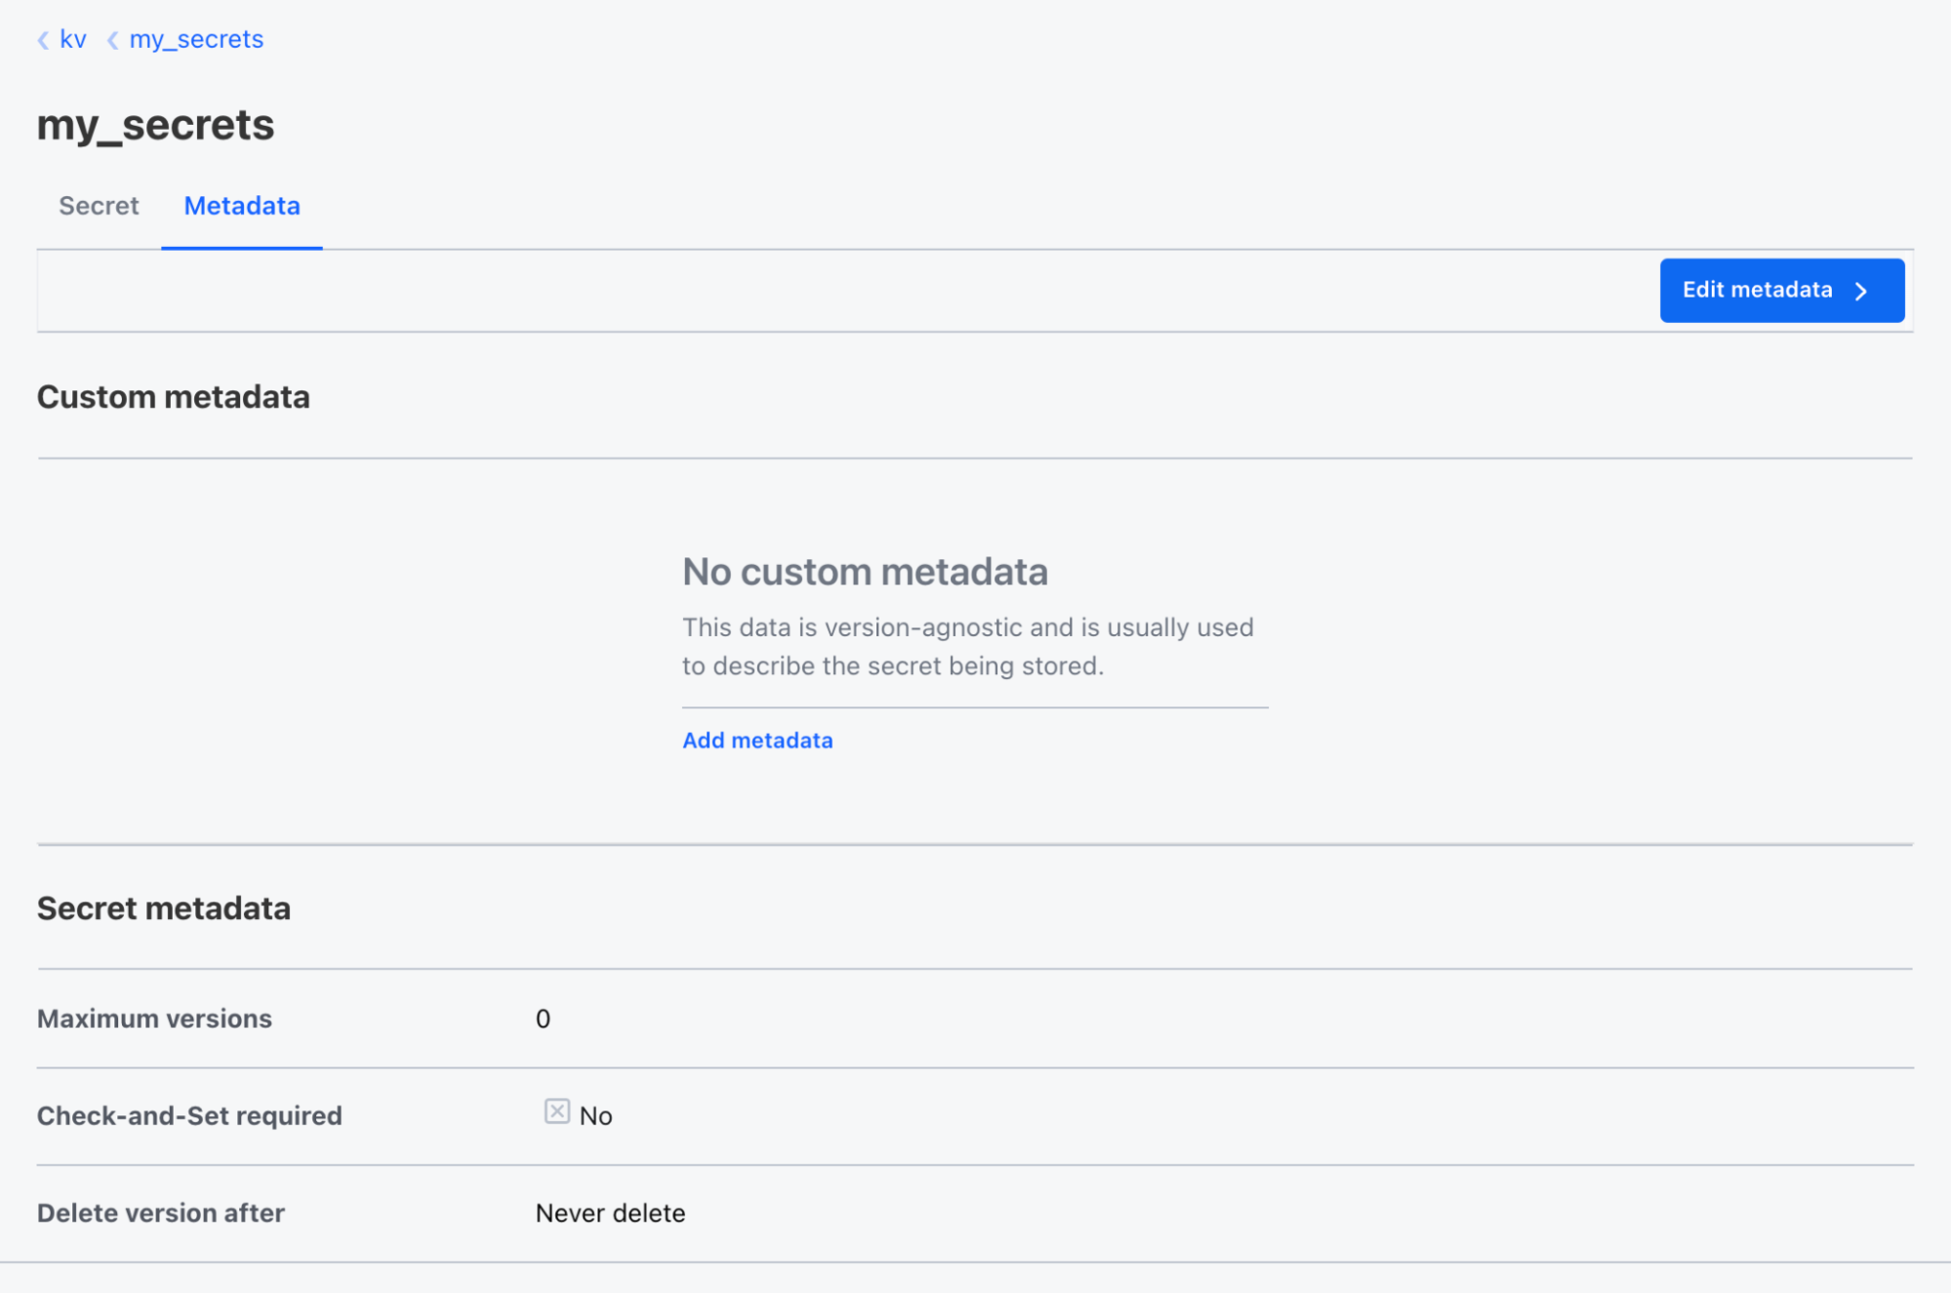1951x1293 pixels.
Task: Click the my_secrets page title
Action: (155, 125)
